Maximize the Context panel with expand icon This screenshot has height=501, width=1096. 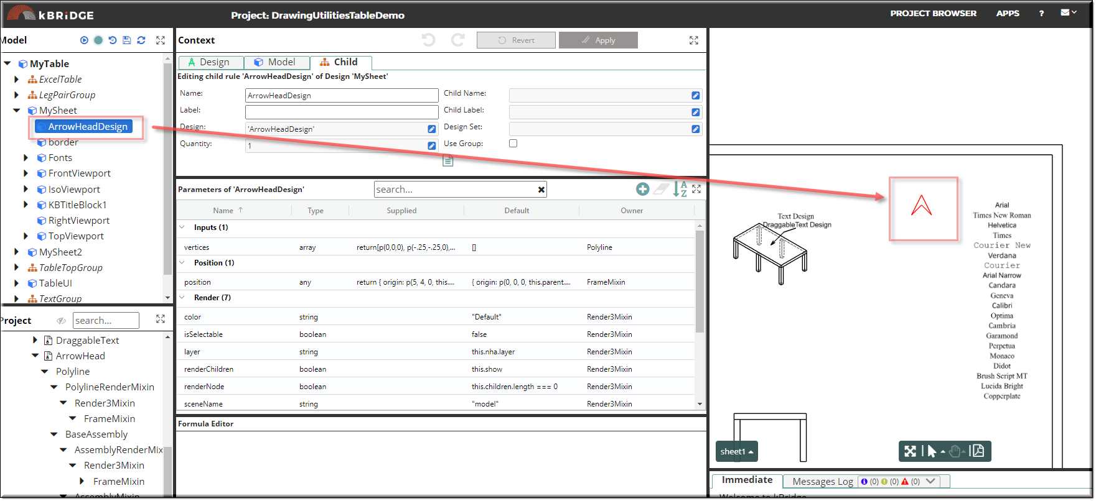694,40
